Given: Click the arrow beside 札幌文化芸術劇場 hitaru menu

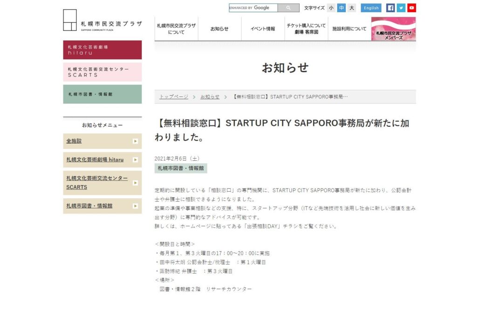Looking at the screenshot, I should click(x=136, y=159).
